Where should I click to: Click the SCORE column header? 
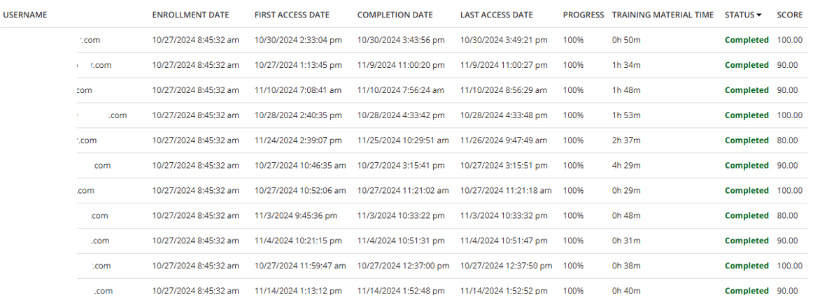click(789, 15)
